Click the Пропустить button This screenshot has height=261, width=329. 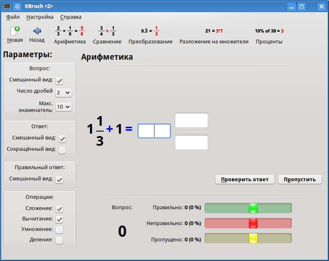[x=300, y=180]
